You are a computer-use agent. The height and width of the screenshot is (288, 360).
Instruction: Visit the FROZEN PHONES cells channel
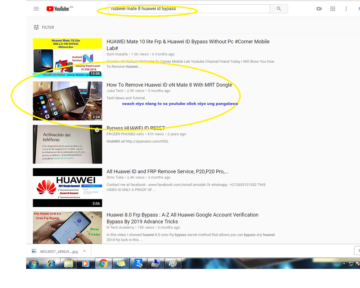click(x=125, y=134)
